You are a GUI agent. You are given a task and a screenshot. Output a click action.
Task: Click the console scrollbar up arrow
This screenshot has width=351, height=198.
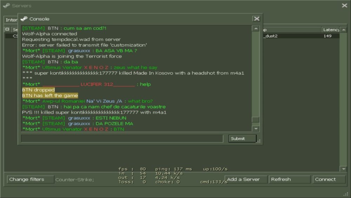click(x=256, y=28)
